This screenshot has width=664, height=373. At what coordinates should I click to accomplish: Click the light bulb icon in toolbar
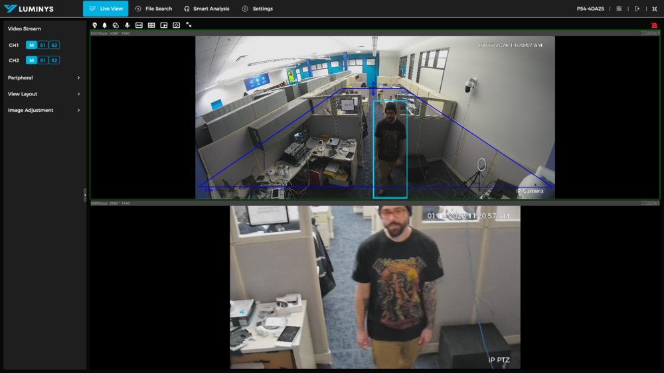pyautogui.click(x=95, y=25)
